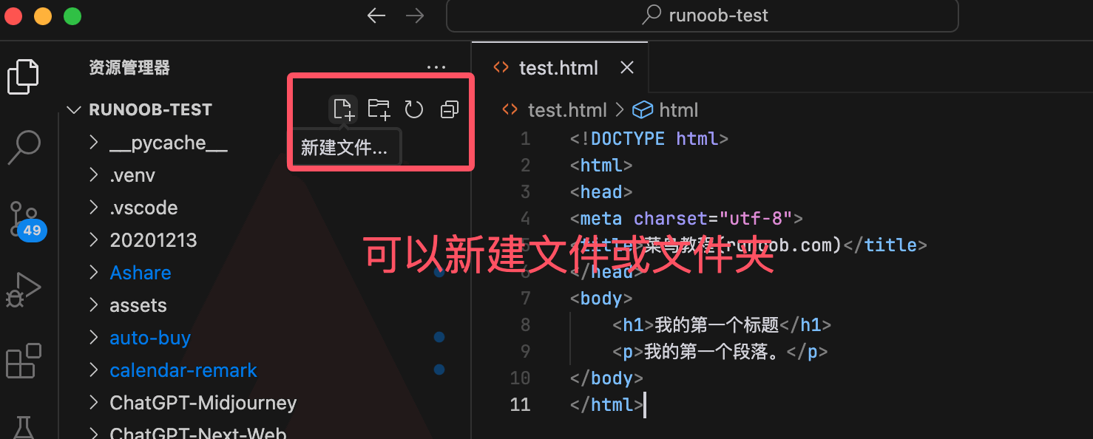Go back with the navigation arrow
Screen dimensions: 1093x439
(x=376, y=16)
